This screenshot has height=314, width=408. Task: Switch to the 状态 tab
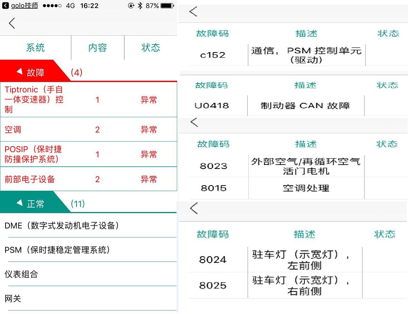tap(151, 48)
